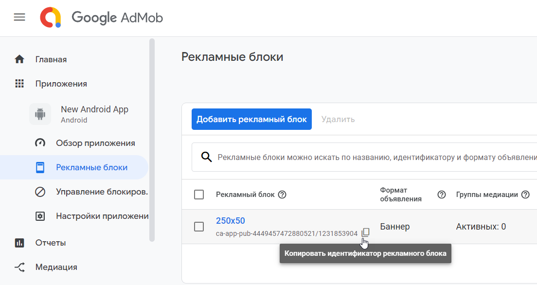Expand Медиация in the sidebar
Viewport: 537px width, 285px height.
coord(56,267)
